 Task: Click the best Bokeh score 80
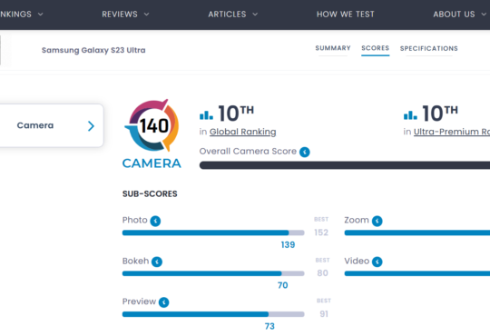pos(322,273)
